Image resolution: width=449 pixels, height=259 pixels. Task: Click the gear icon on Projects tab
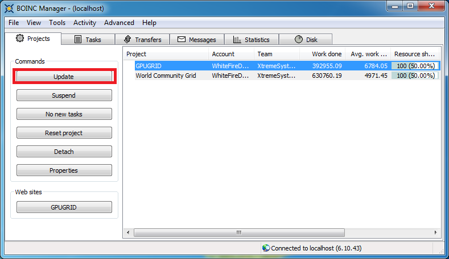coord(20,38)
